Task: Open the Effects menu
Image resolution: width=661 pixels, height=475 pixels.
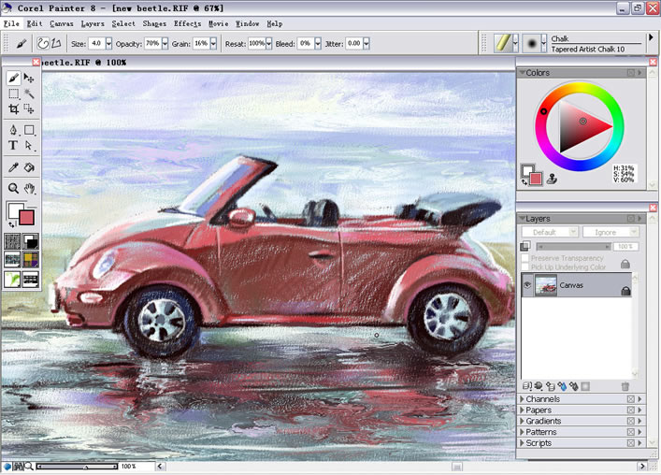Action: tap(187, 23)
